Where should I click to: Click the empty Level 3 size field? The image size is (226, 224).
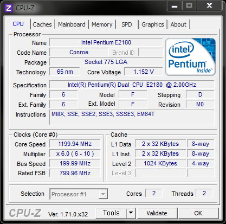[160, 173]
